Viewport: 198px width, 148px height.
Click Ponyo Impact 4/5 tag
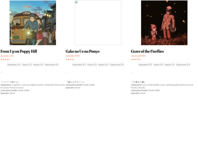click(x=103, y=65)
